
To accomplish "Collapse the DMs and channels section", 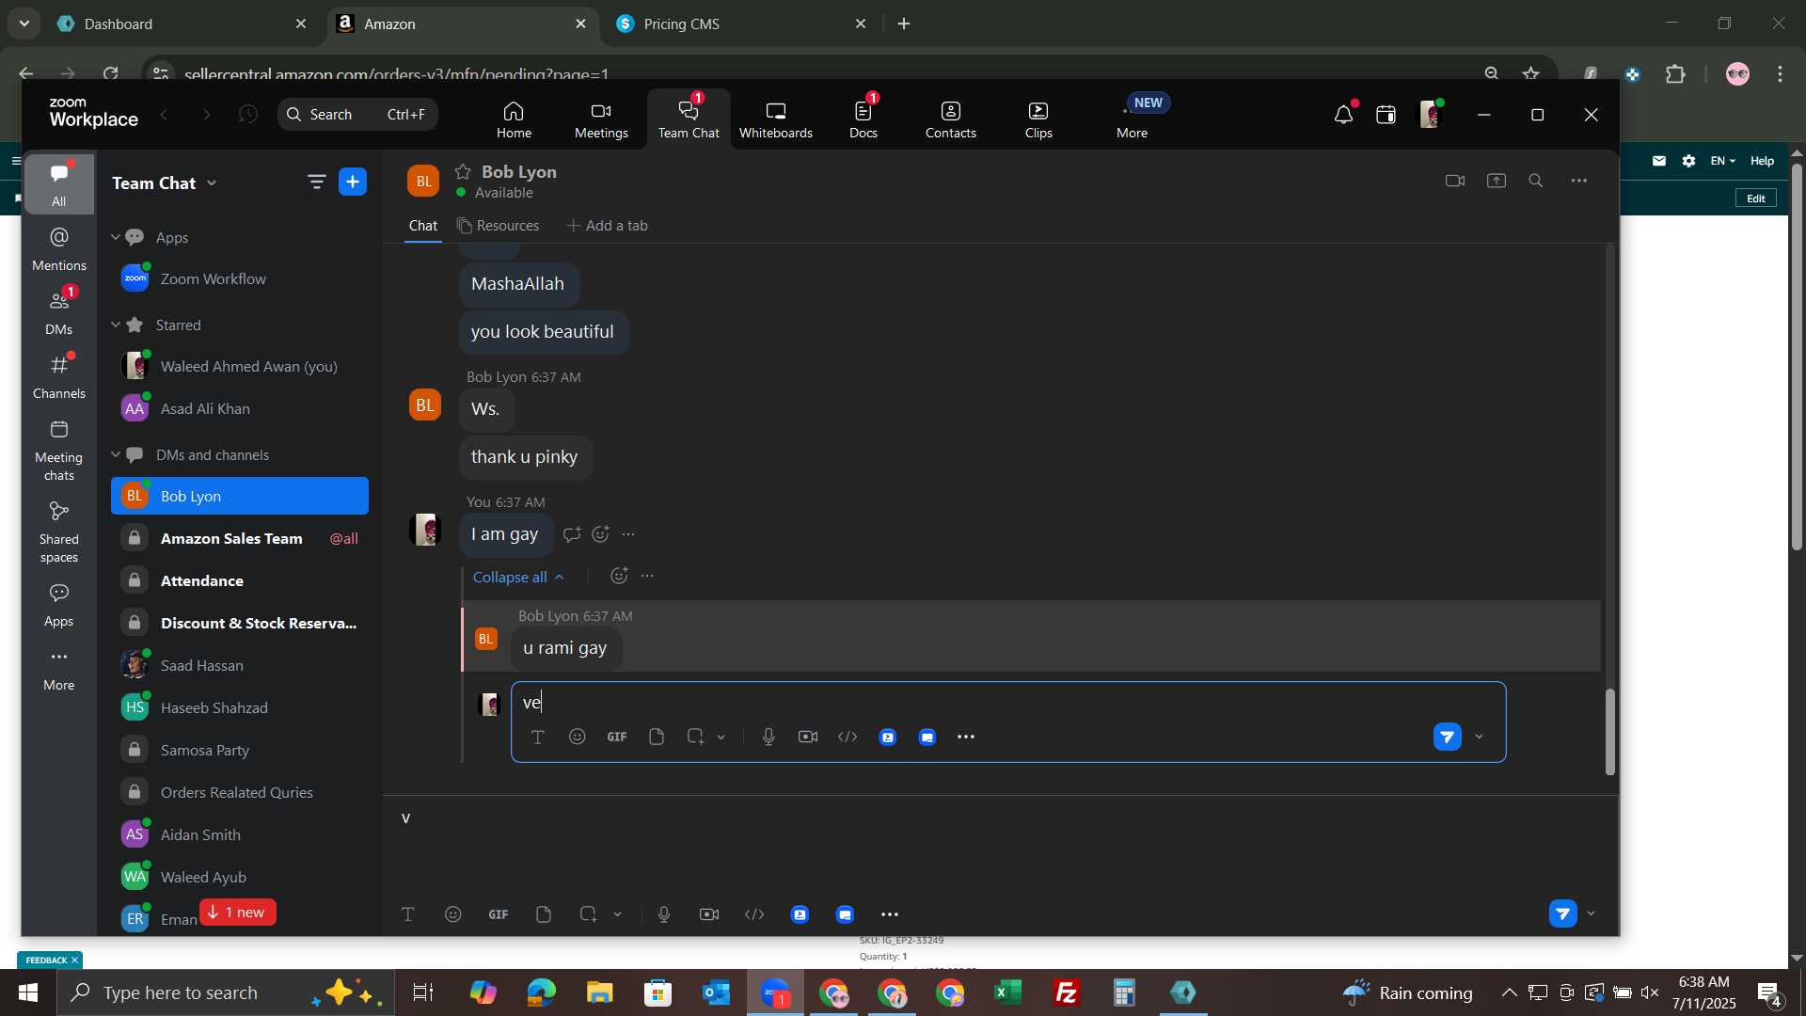I will [x=116, y=454].
